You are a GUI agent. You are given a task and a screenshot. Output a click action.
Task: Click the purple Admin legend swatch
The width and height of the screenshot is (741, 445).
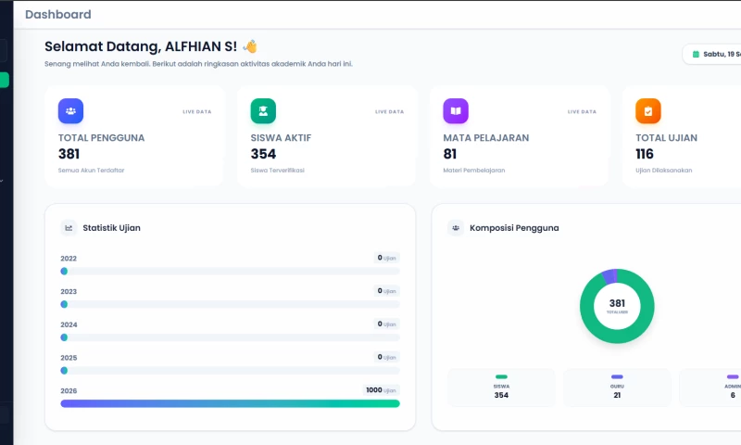(x=733, y=377)
